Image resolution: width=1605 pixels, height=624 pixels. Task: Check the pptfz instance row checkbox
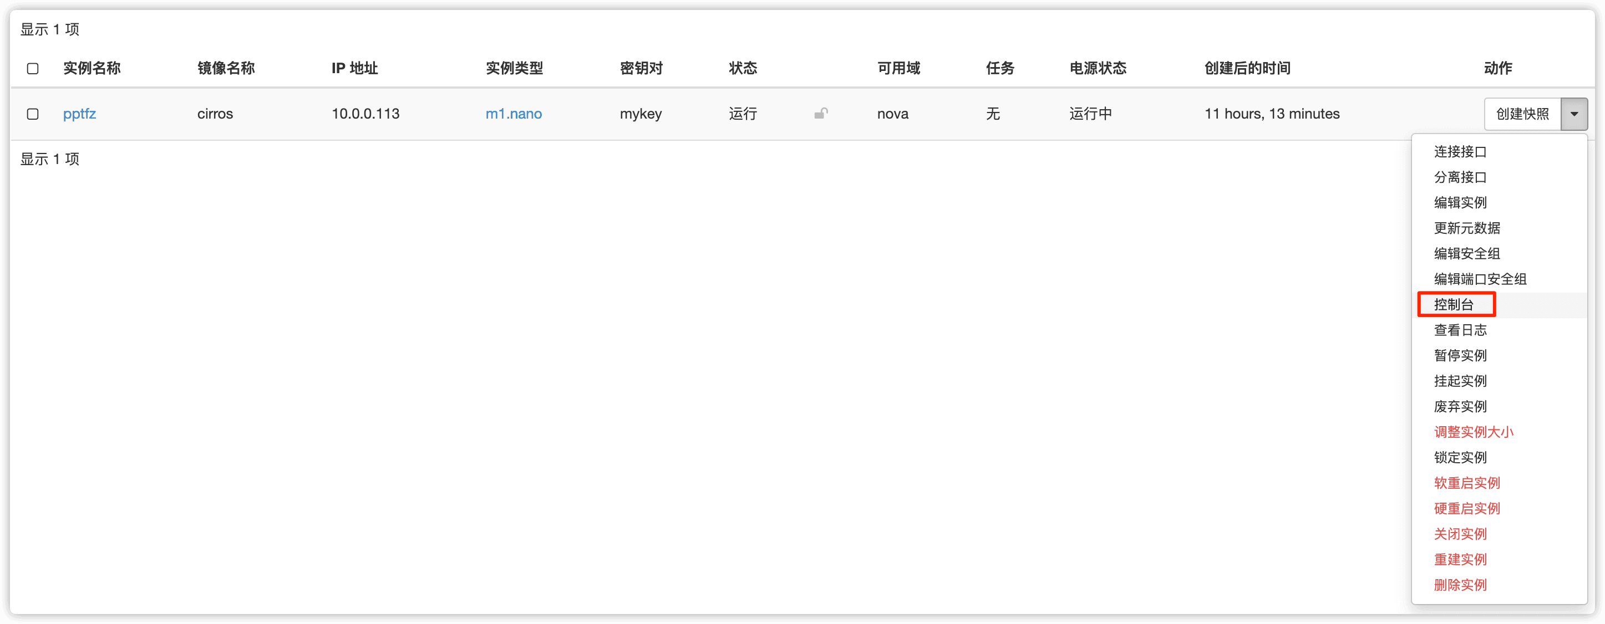point(33,114)
